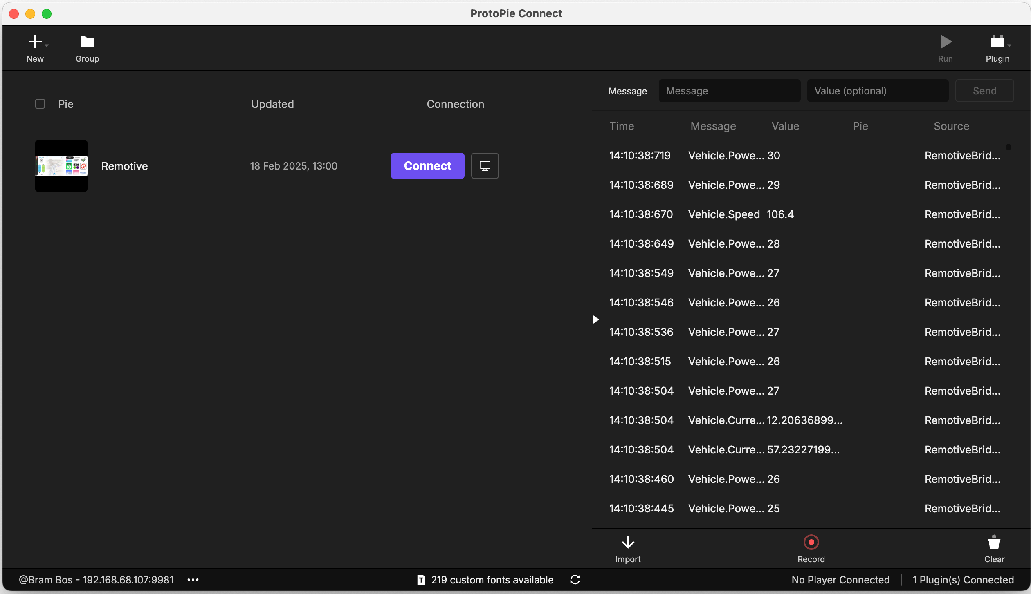Click the Source column header in log

point(951,126)
